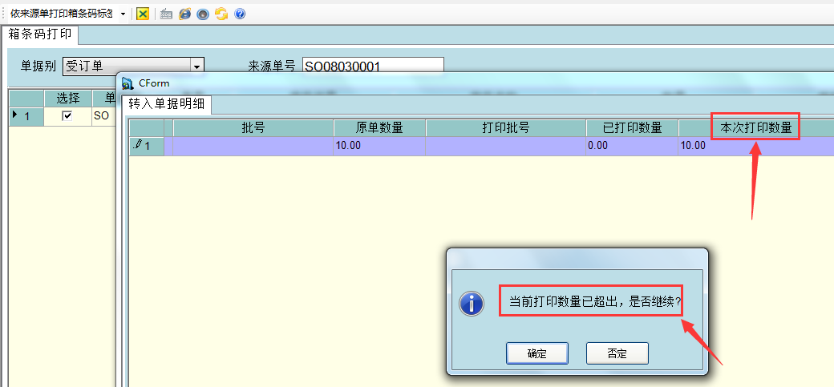The image size is (834, 387).
Task: Open the Internet Explorer globe icon
Action: [184, 14]
